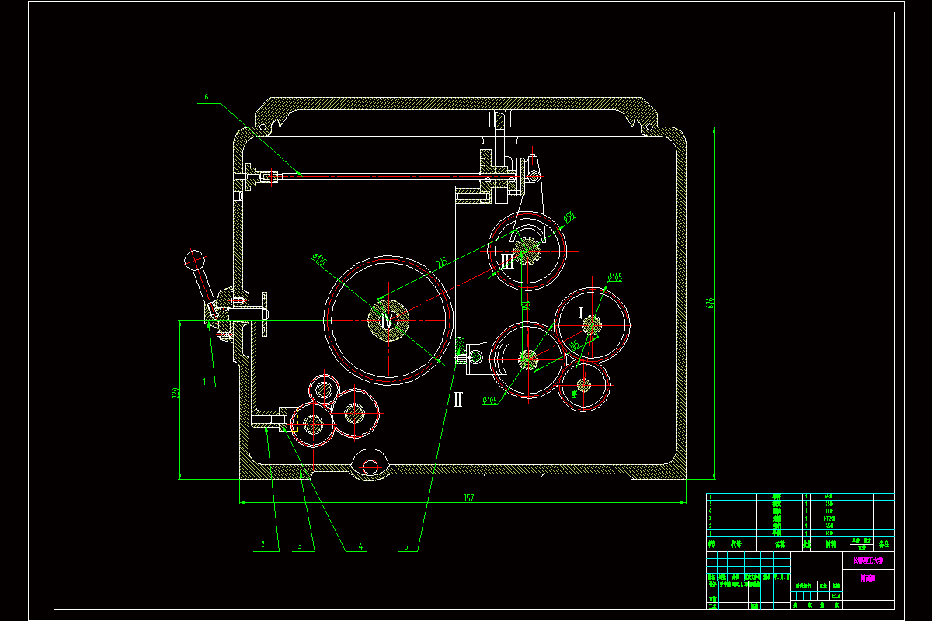Click part callout number 6 at top

tap(207, 98)
